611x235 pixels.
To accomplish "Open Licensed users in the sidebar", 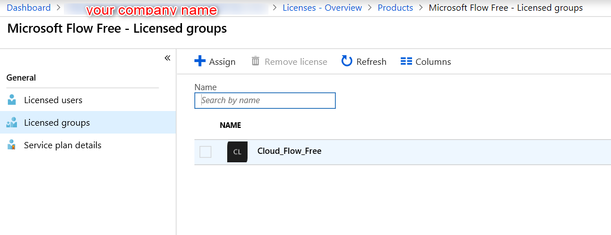I will tap(88, 100).
